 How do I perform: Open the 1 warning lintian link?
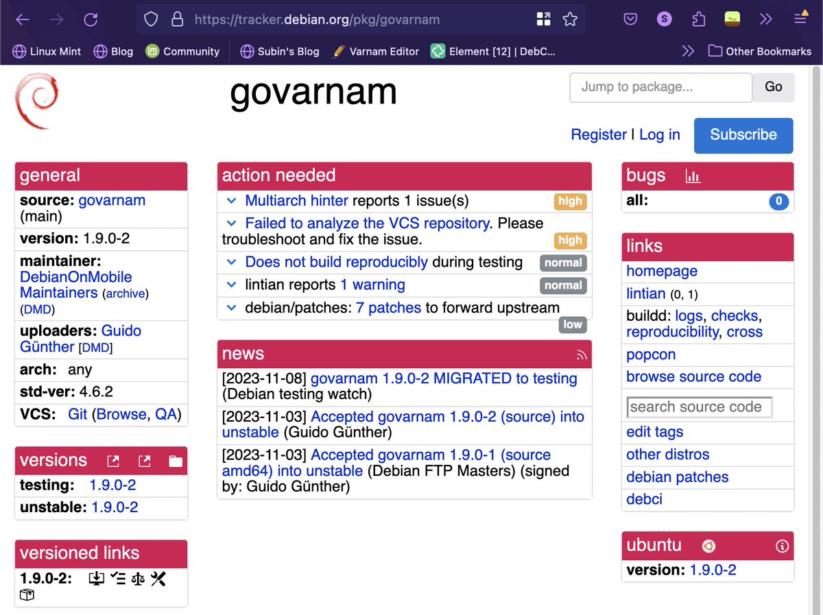pyautogui.click(x=372, y=285)
